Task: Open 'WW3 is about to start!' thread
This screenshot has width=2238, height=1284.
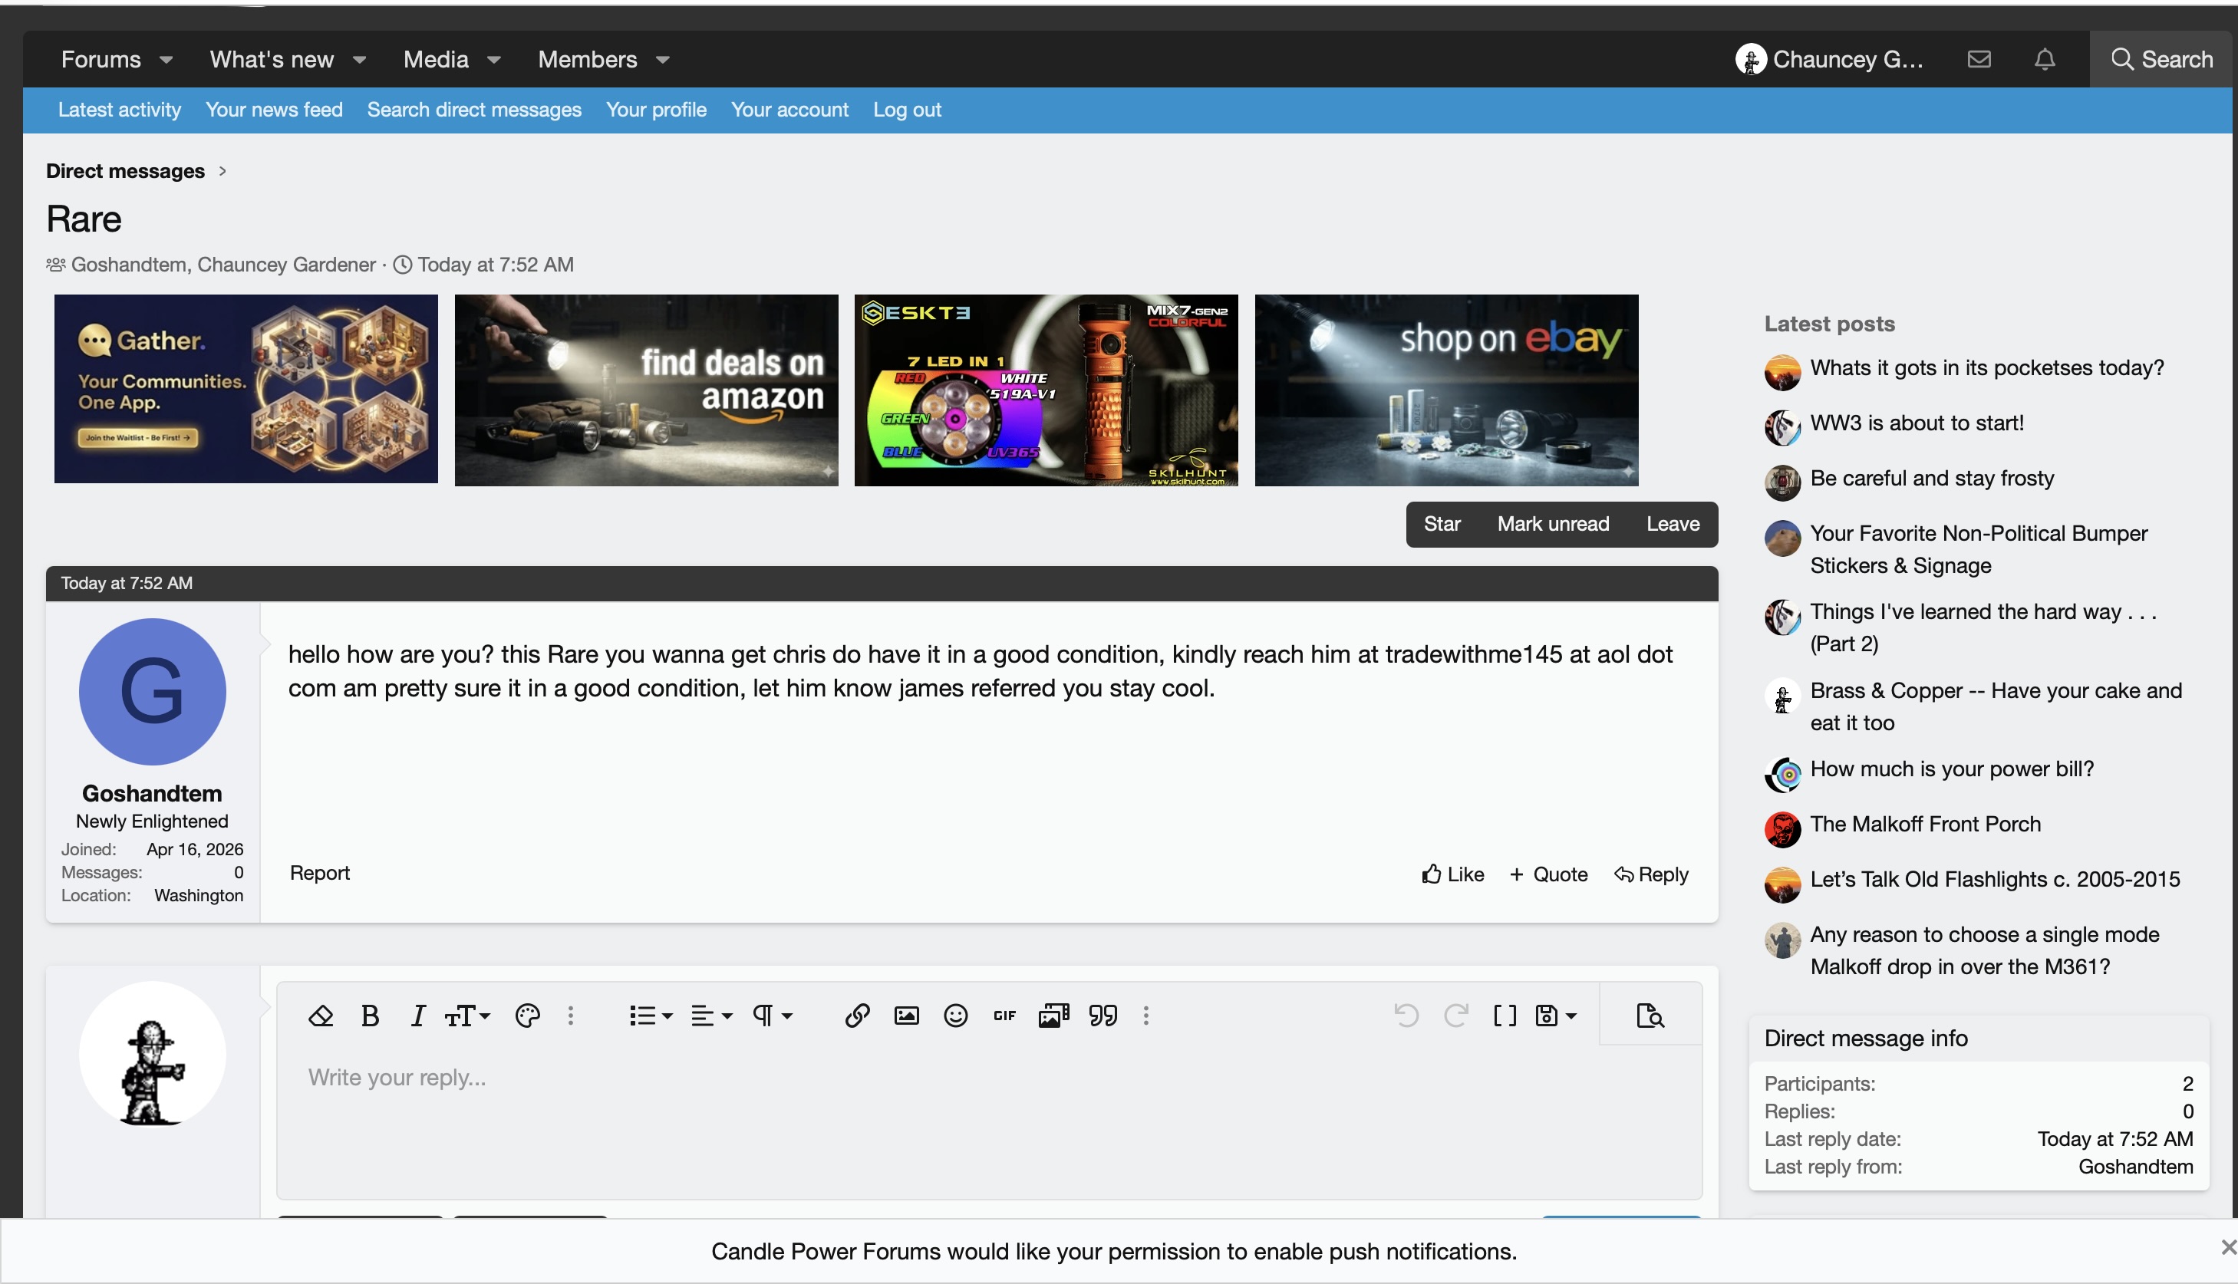Action: pyautogui.click(x=1917, y=423)
